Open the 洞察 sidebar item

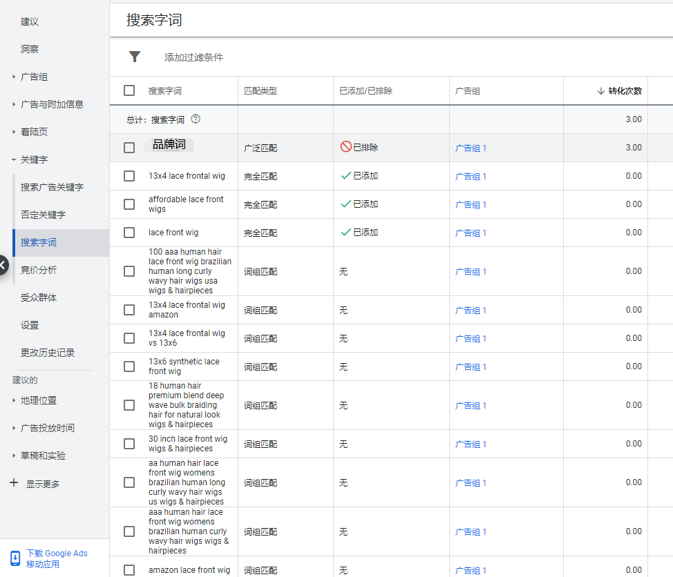click(28, 48)
